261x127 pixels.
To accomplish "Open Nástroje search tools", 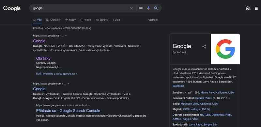I will [152, 20].
